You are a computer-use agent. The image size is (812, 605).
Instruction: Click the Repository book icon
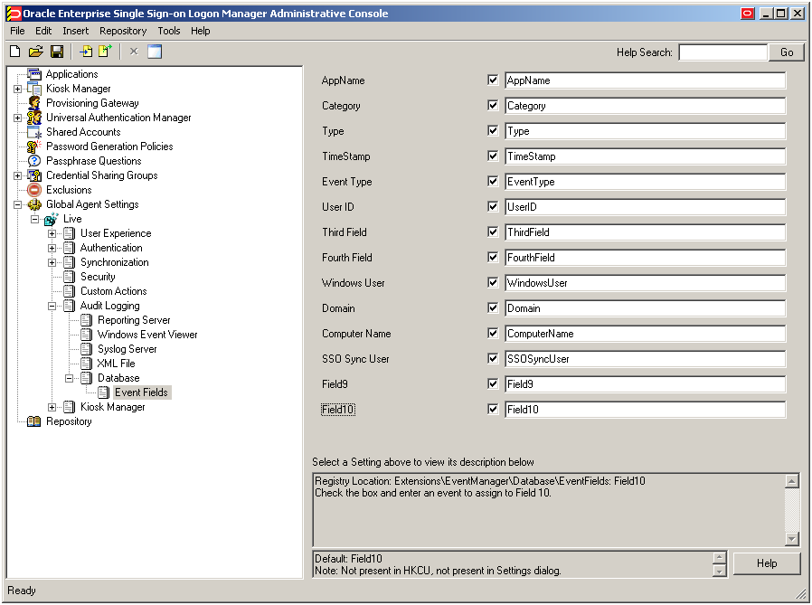pos(34,421)
